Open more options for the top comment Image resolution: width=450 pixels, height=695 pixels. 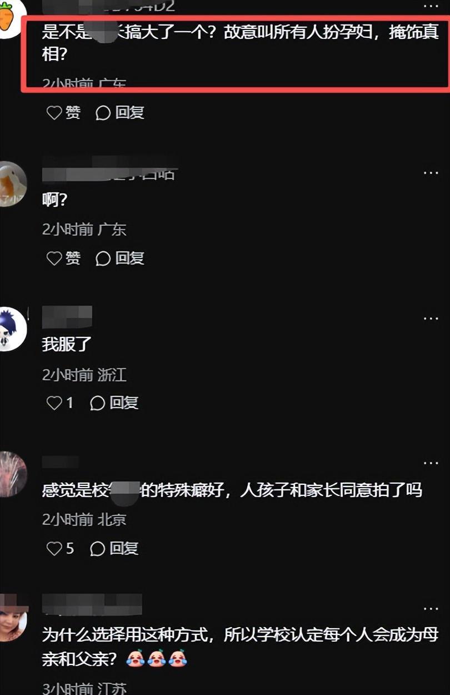coord(431,7)
